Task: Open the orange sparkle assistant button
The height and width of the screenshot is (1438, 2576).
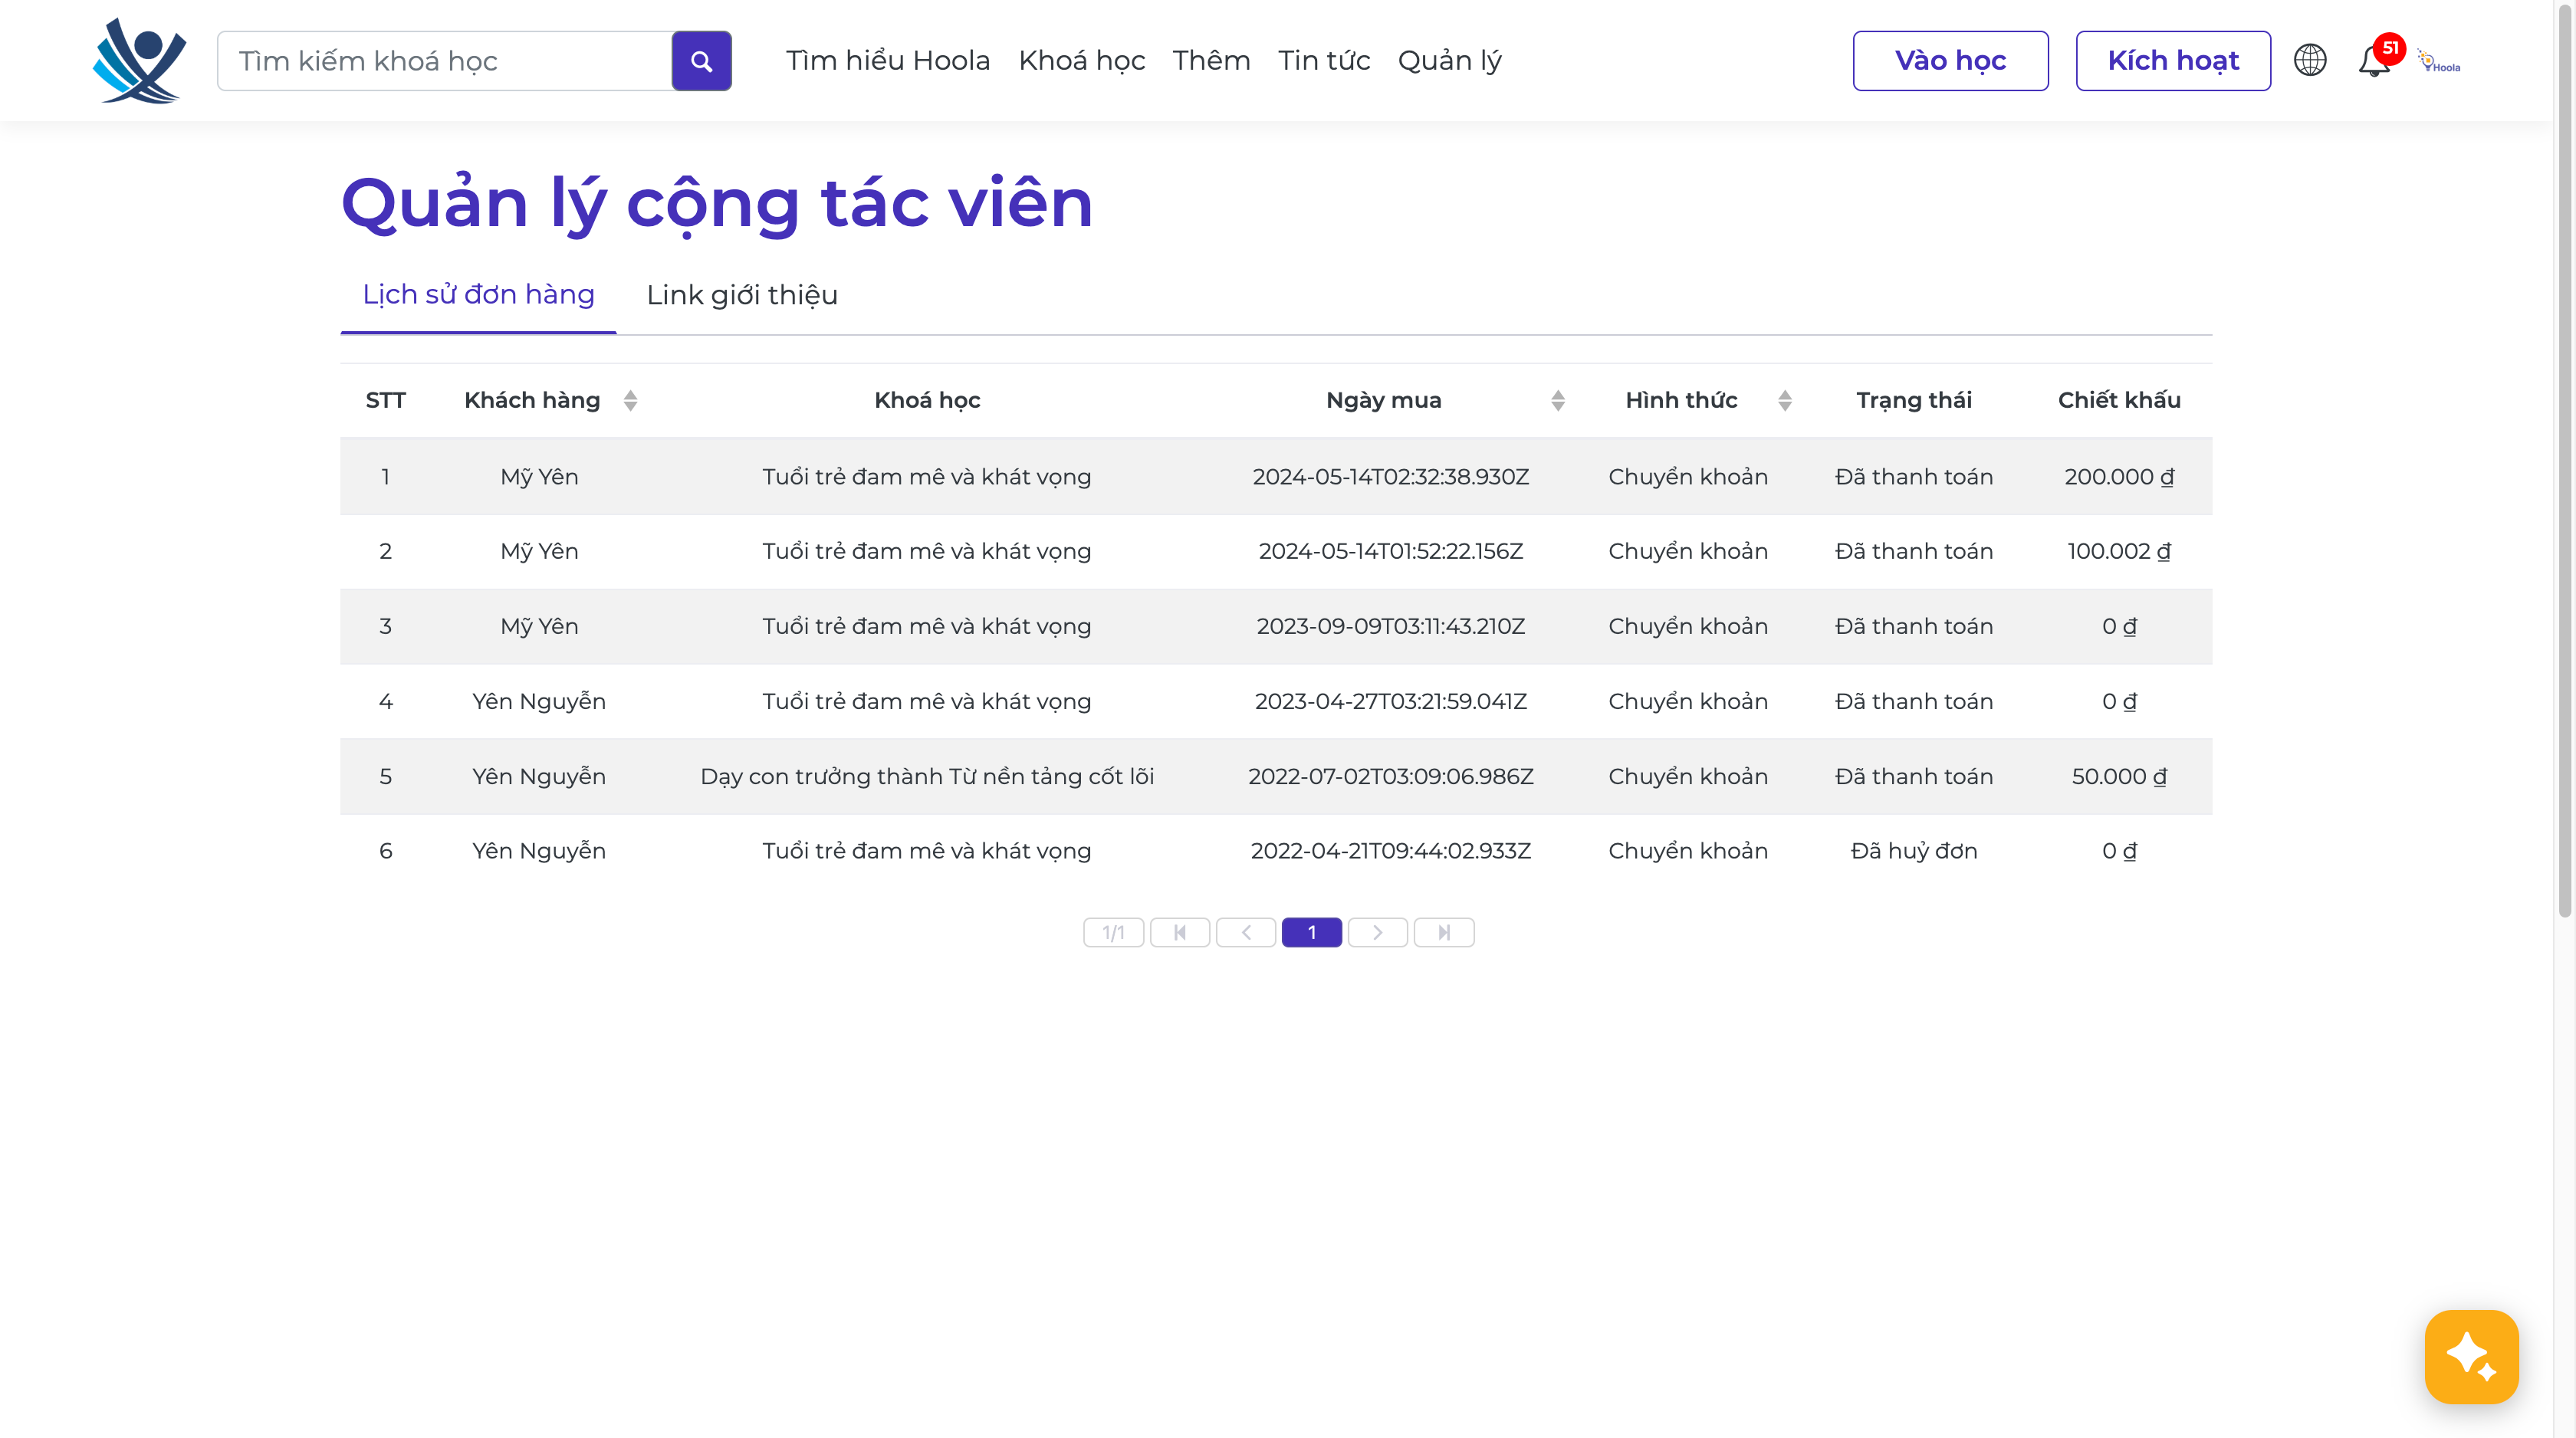Action: point(2470,1356)
